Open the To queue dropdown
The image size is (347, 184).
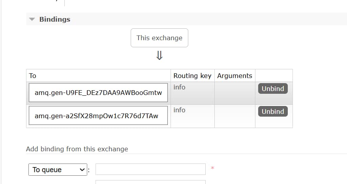(x=58, y=170)
